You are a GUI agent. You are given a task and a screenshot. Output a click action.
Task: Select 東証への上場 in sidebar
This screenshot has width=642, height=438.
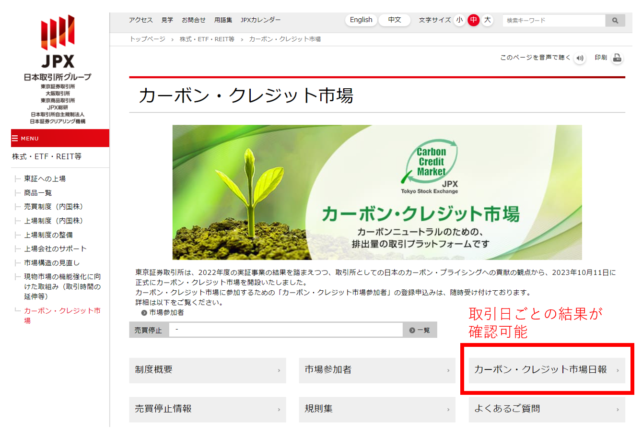coord(45,178)
